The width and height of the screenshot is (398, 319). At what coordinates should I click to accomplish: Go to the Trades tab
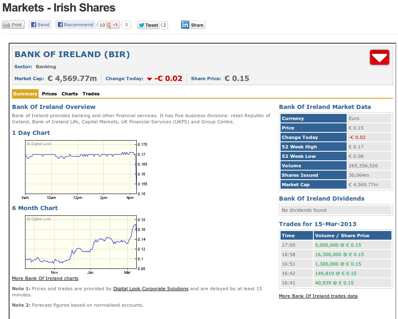[91, 94]
